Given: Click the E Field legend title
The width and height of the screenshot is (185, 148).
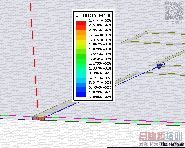Looking at the screenshot, I should click(93, 15).
